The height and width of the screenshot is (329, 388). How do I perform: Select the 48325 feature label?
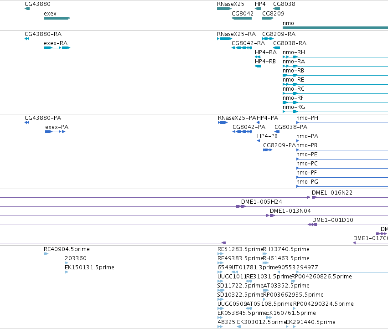(227, 322)
